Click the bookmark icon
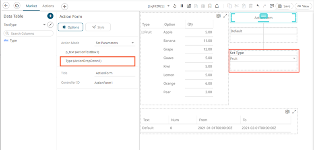Screen dimensions: 314x150 coord(210,6)
